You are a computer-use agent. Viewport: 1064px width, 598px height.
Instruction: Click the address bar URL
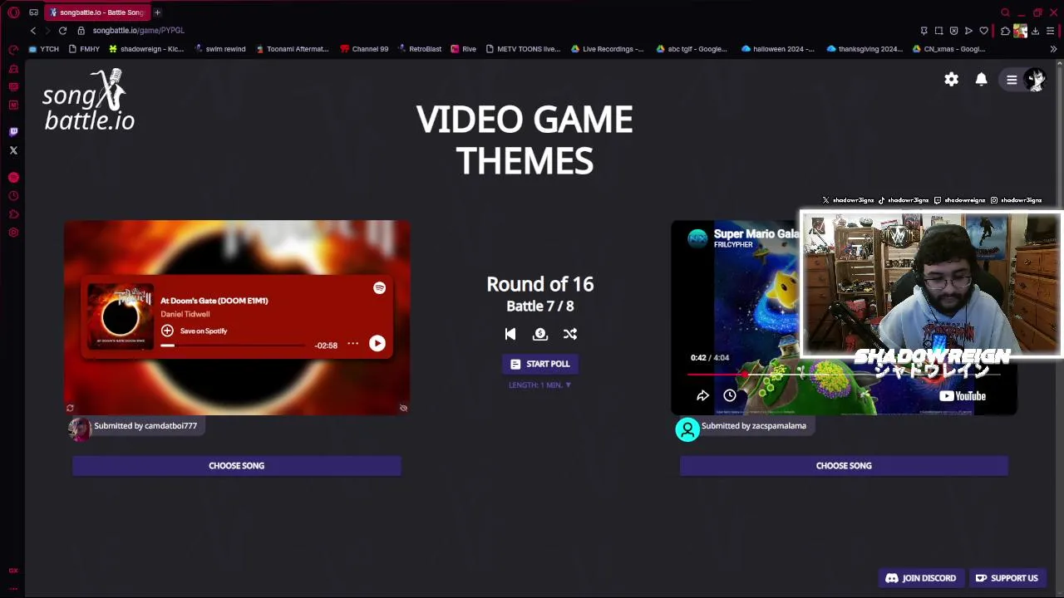[x=139, y=31]
